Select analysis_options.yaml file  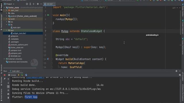pos(19,45)
